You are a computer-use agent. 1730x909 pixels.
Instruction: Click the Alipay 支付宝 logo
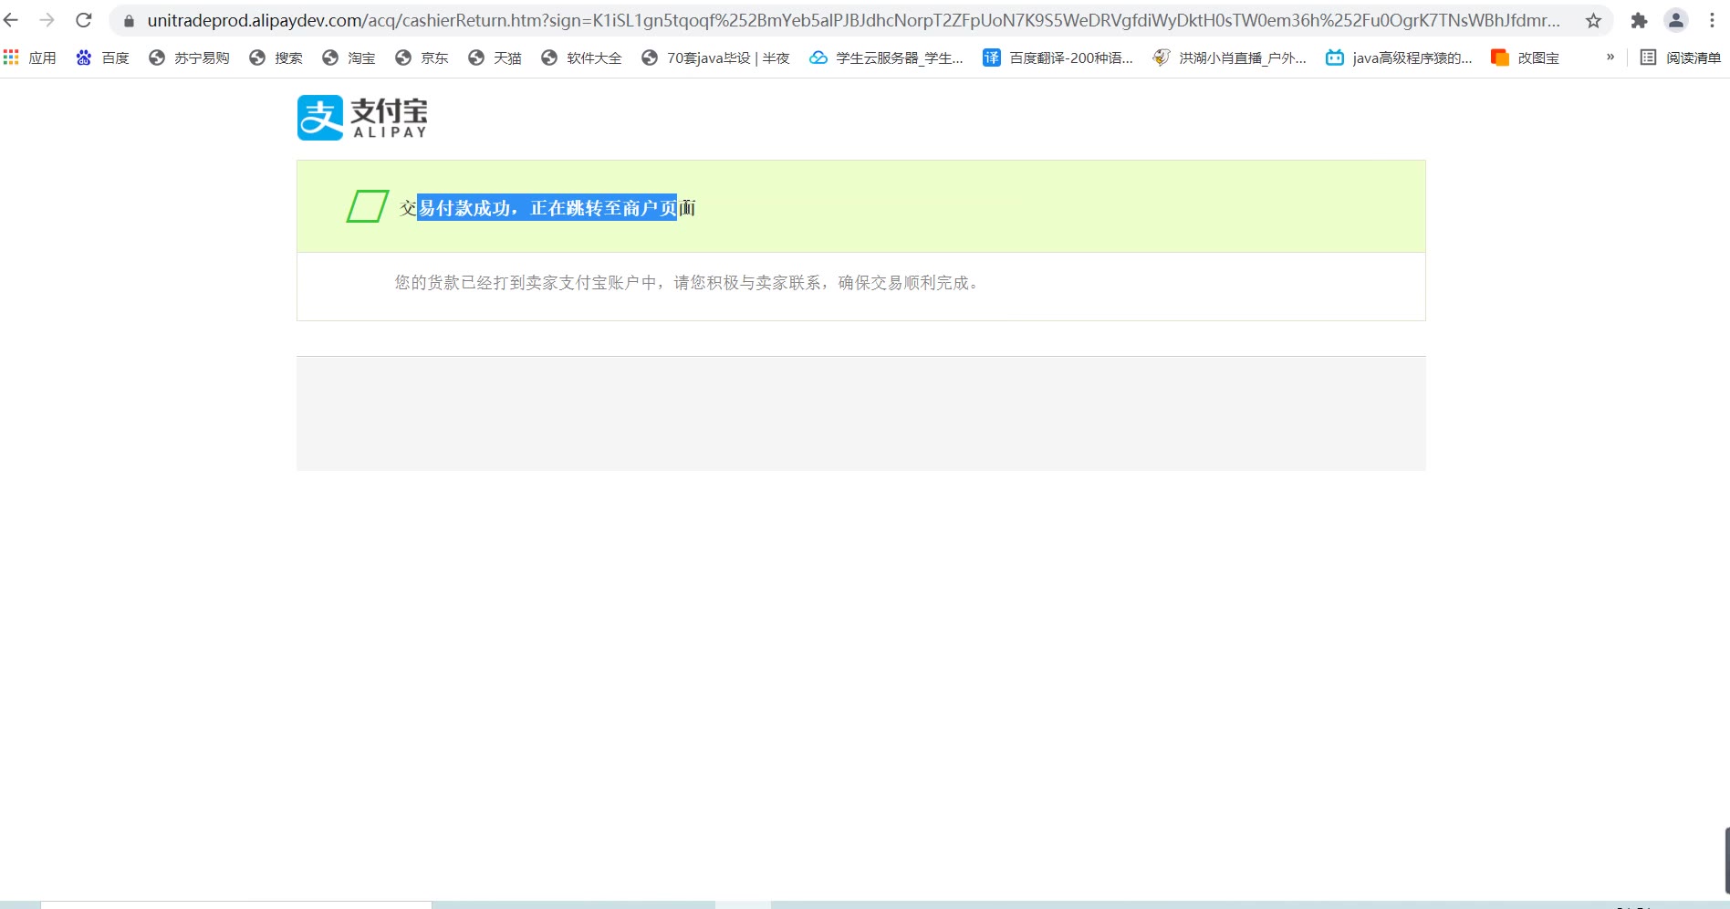[362, 118]
